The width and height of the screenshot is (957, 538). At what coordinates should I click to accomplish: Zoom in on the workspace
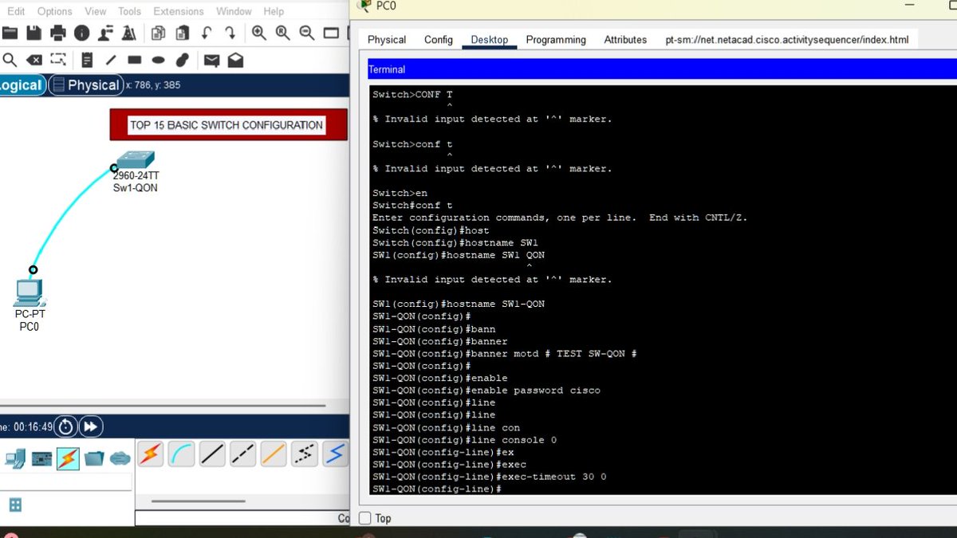(x=259, y=33)
